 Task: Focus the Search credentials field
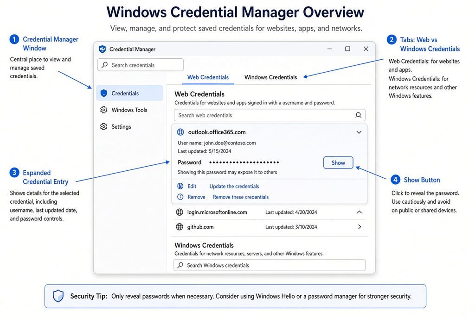140,65
